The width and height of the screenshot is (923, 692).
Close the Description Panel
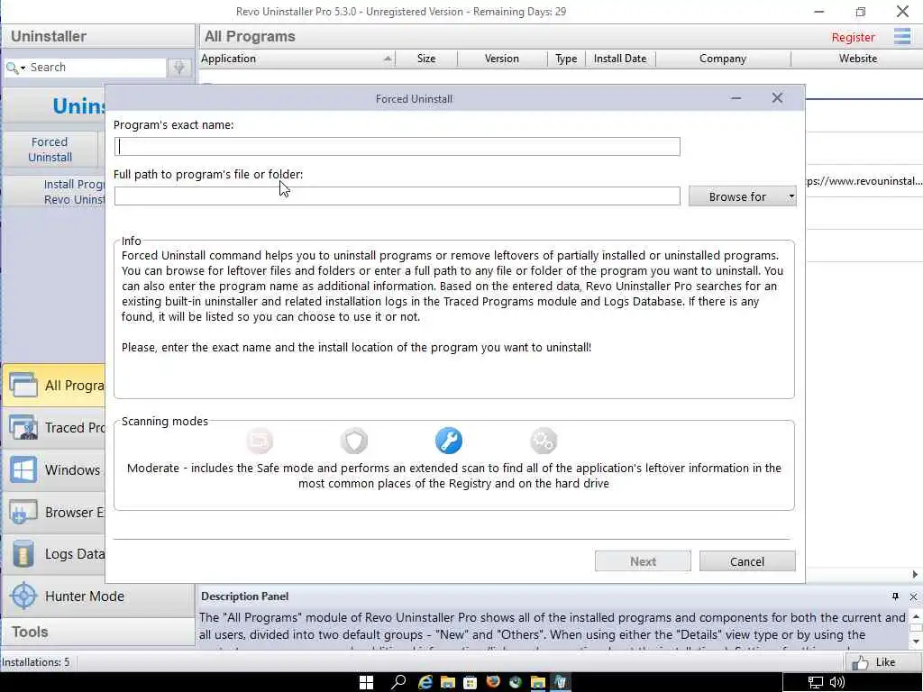click(914, 596)
